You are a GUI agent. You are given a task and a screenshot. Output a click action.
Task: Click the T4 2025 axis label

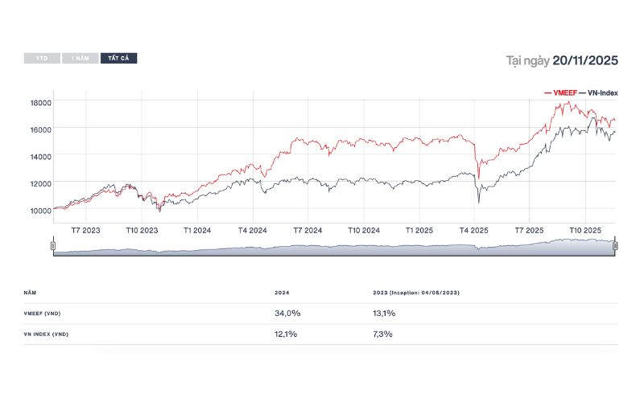pyautogui.click(x=473, y=230)
